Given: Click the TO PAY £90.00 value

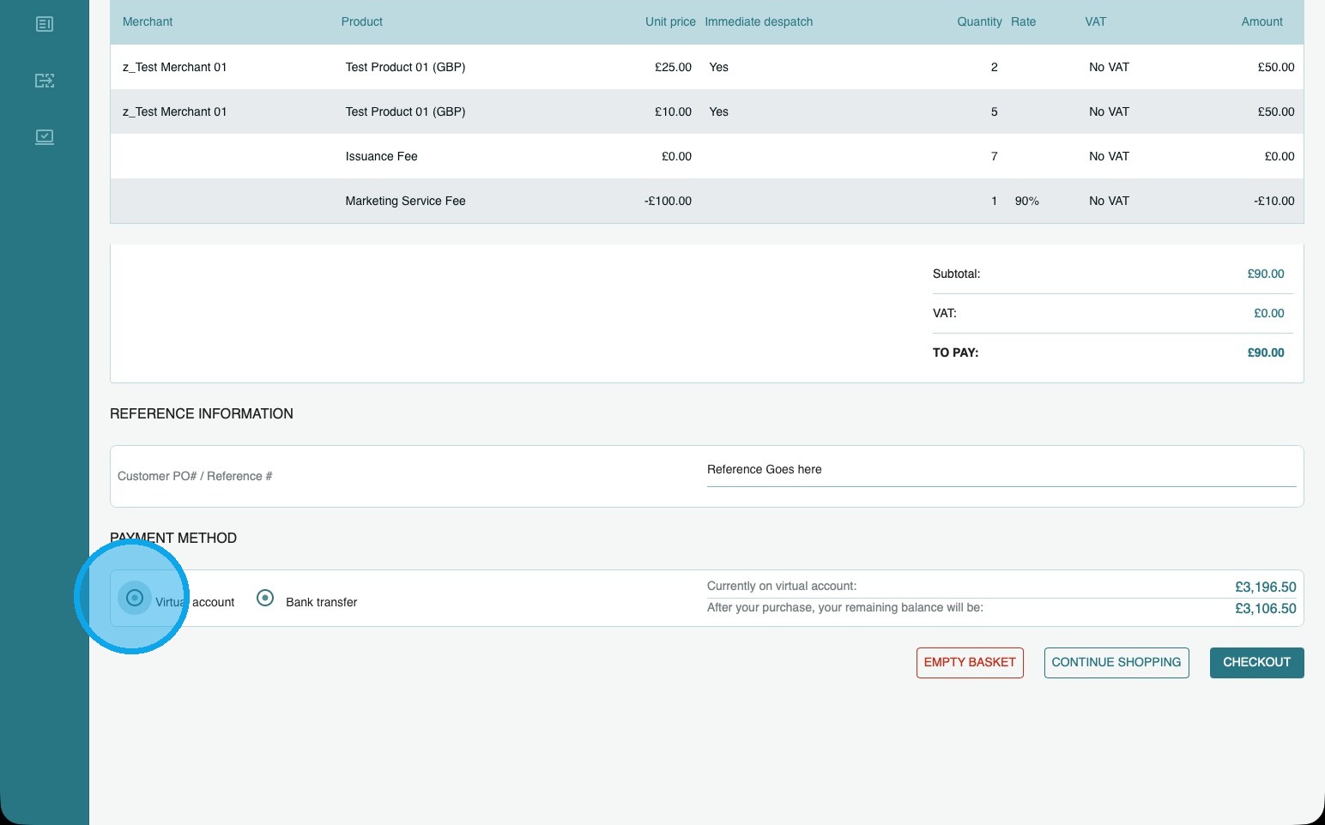Looking at the screenshot, I should (x=1266, y=352).
